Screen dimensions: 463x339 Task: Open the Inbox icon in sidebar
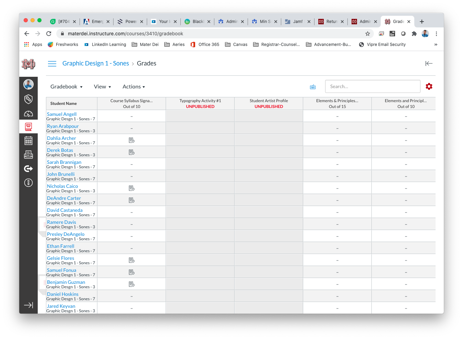[x=28, y=155]
